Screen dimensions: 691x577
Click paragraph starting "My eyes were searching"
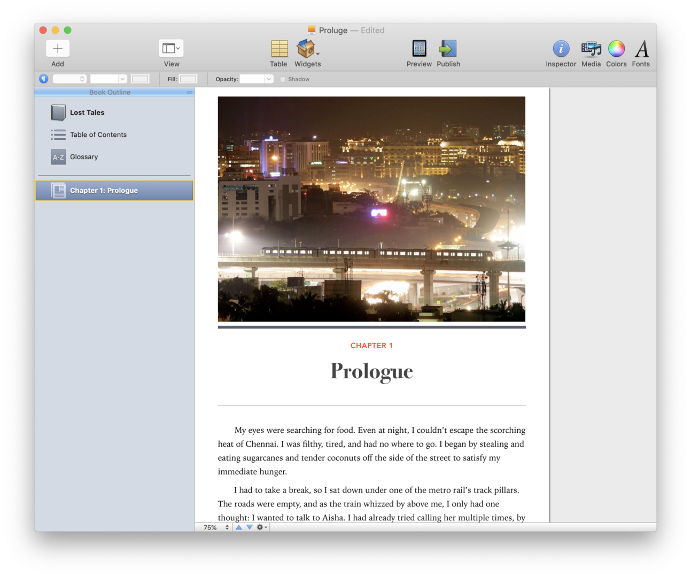pyautogui.click(x=371, y=451)
